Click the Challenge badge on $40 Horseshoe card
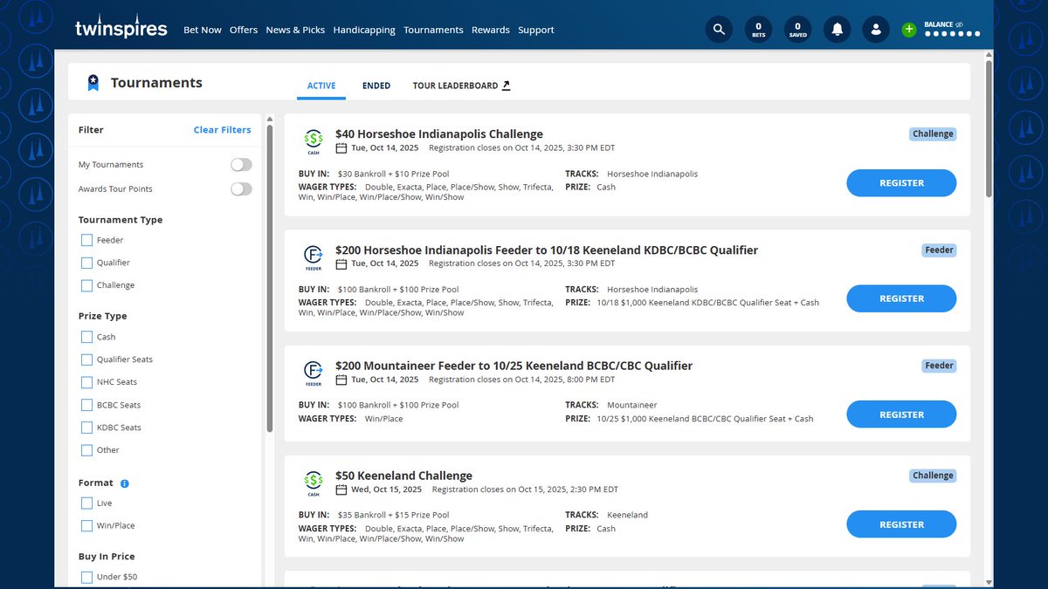 [x=933, y=134]
